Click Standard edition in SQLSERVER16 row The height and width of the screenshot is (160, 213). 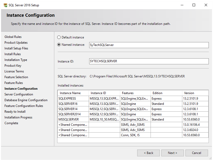click(166, 104)
